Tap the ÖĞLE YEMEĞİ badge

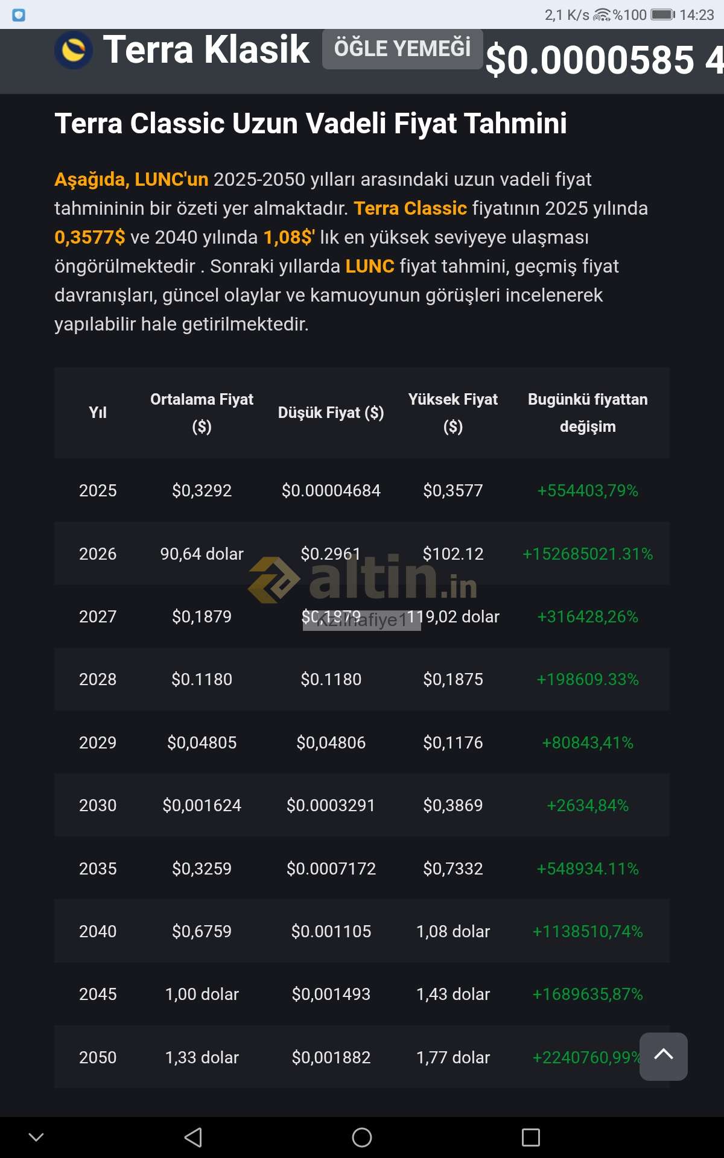(402, 49)
